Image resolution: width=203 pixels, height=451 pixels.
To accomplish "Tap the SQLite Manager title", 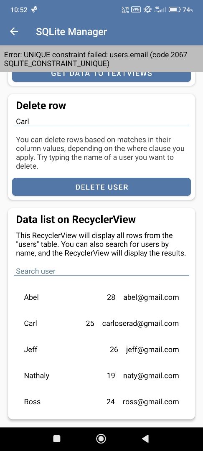I will pyautogui.click(x=71, y=32).
